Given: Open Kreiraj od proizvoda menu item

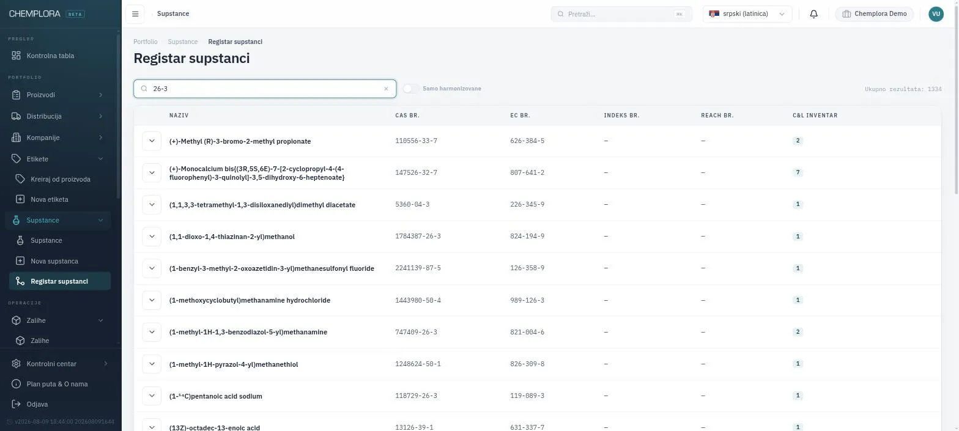Looking at the screenshot, I should pos(60,179).
